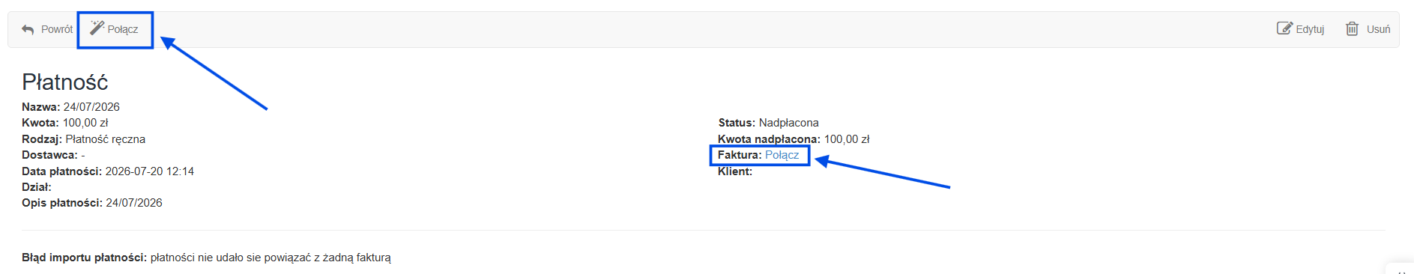Open editing via the Edytuj label
This screenshot has width=1414, height=274.
[1310, 29]
